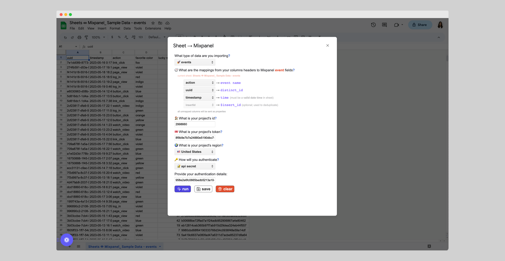Screen dimensions: 505x261
Task: Activate the paint format roller
Action: [86, 37]
